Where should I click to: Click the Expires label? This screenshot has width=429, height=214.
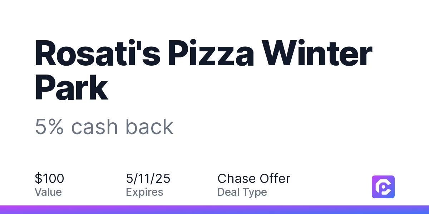click(144, 192)
